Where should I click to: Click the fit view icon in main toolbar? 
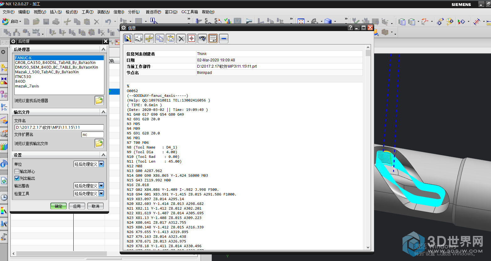tap(301, 21)
